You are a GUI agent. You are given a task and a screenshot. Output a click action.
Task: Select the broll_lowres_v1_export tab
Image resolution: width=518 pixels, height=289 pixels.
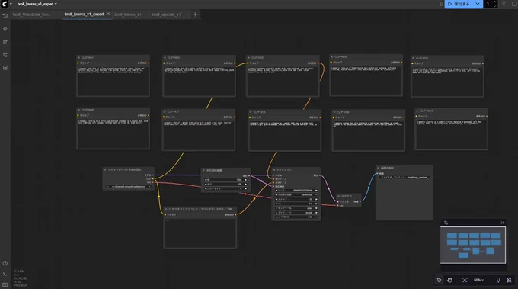[84, 14]
